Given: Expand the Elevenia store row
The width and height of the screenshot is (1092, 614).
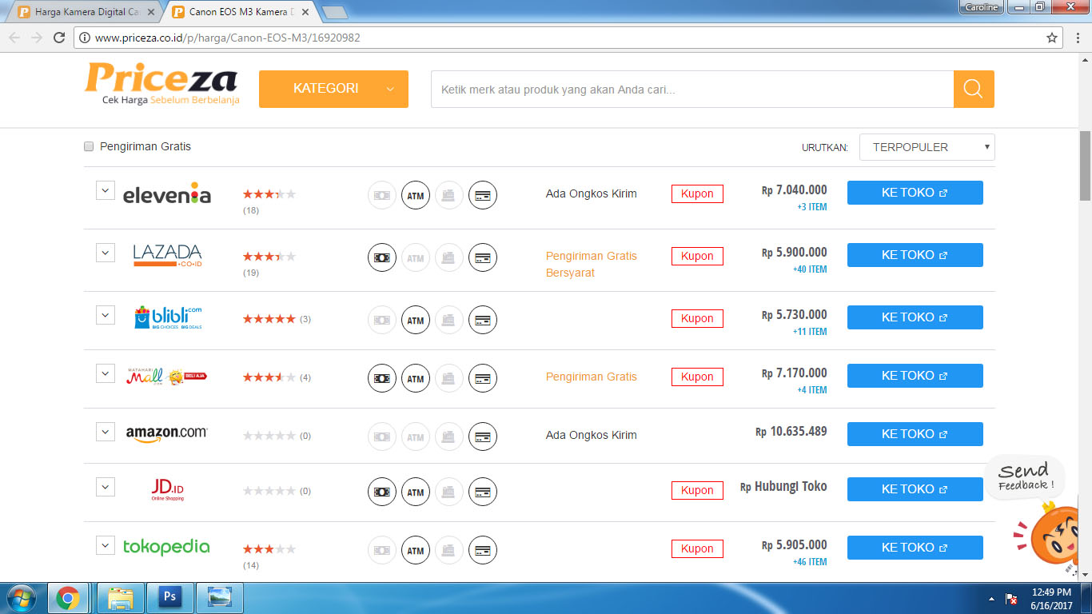Looking at the screenshot, I should tap(106, 190).
